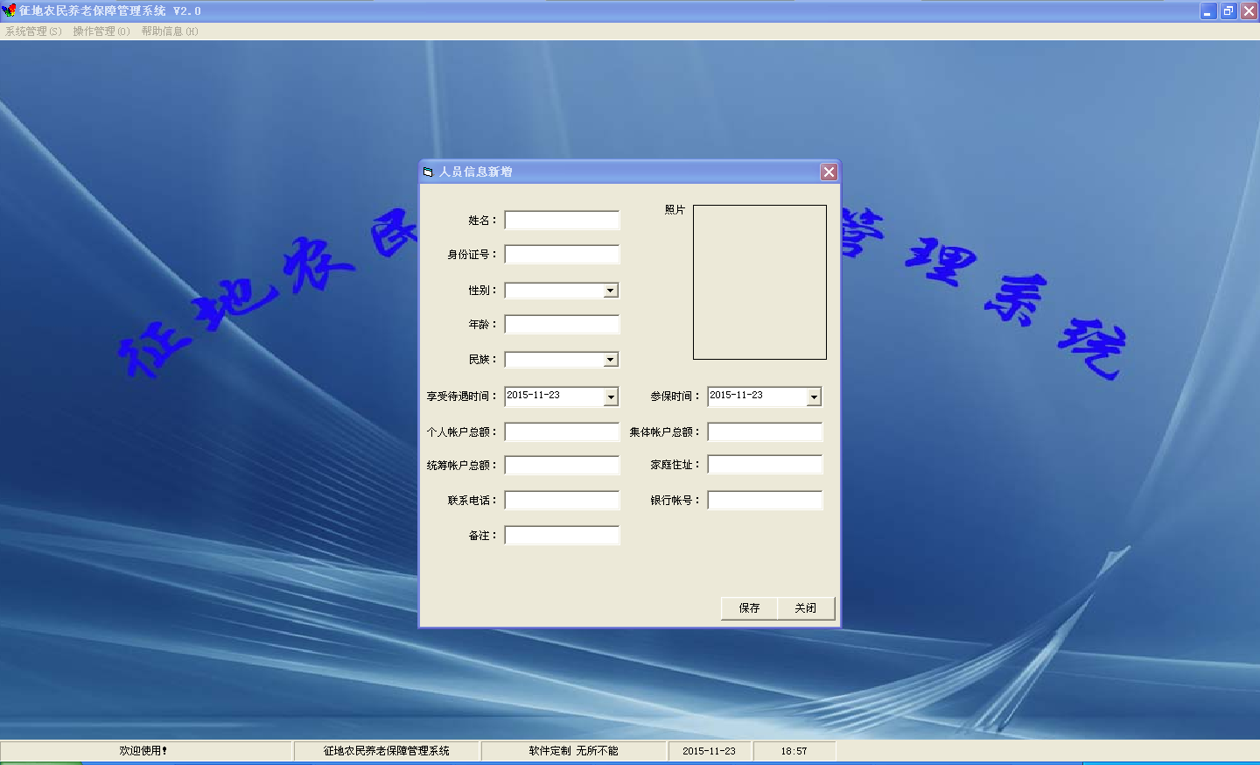Open the 帮助信息 menu
1260x765 pixels.
point(170,32)
